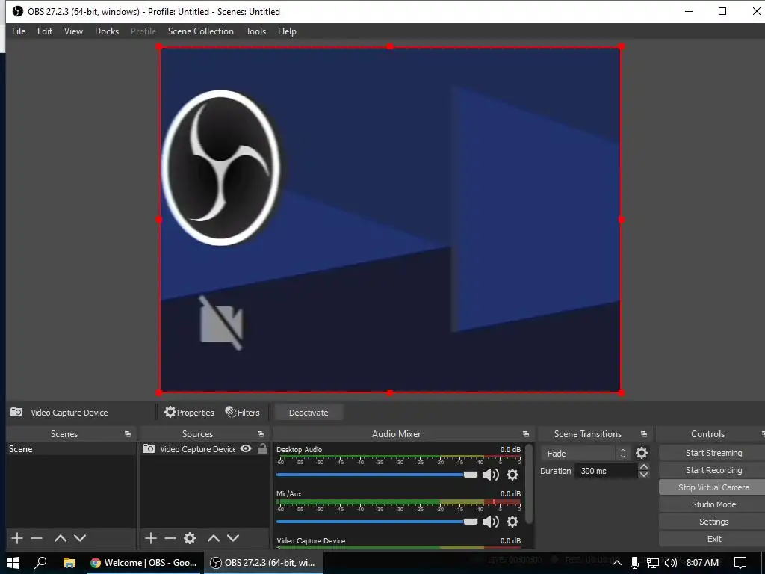Open Fade transition properties gear
The image size is (765, 574).
click(642, 453)
